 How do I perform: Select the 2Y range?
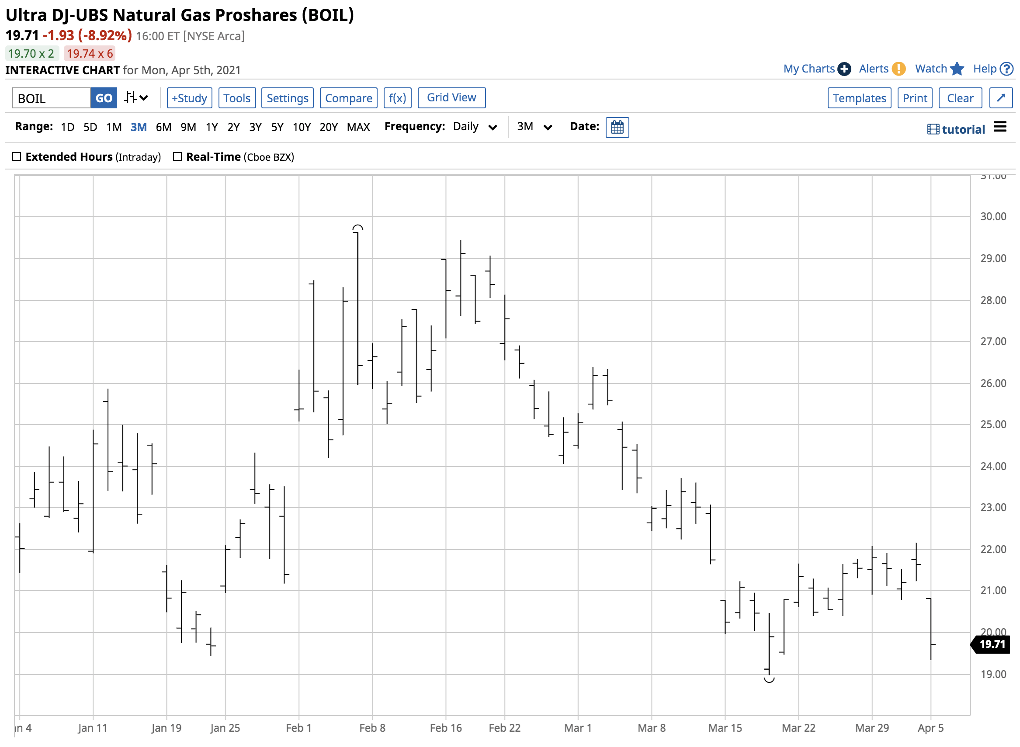(233, 127)
